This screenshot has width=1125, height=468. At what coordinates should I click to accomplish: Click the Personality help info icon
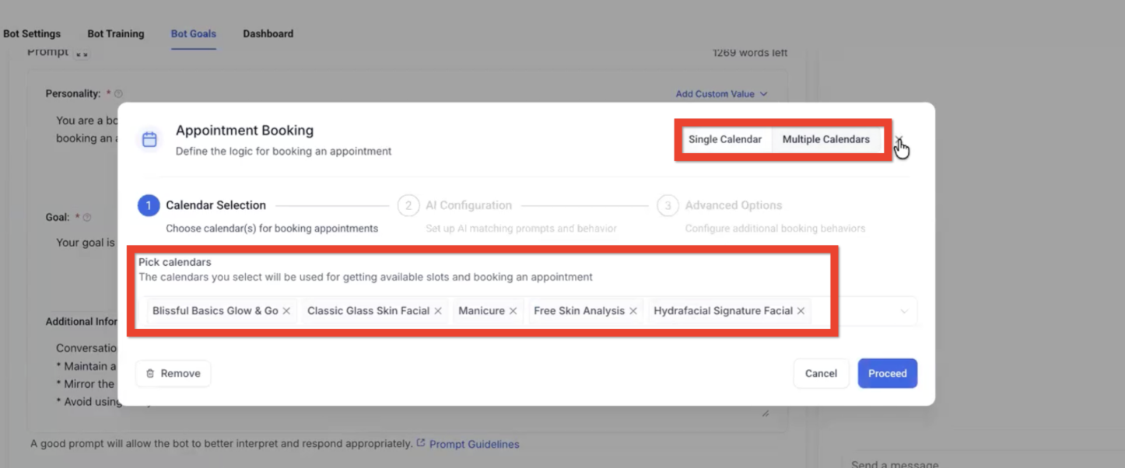(x=118, y=94)
